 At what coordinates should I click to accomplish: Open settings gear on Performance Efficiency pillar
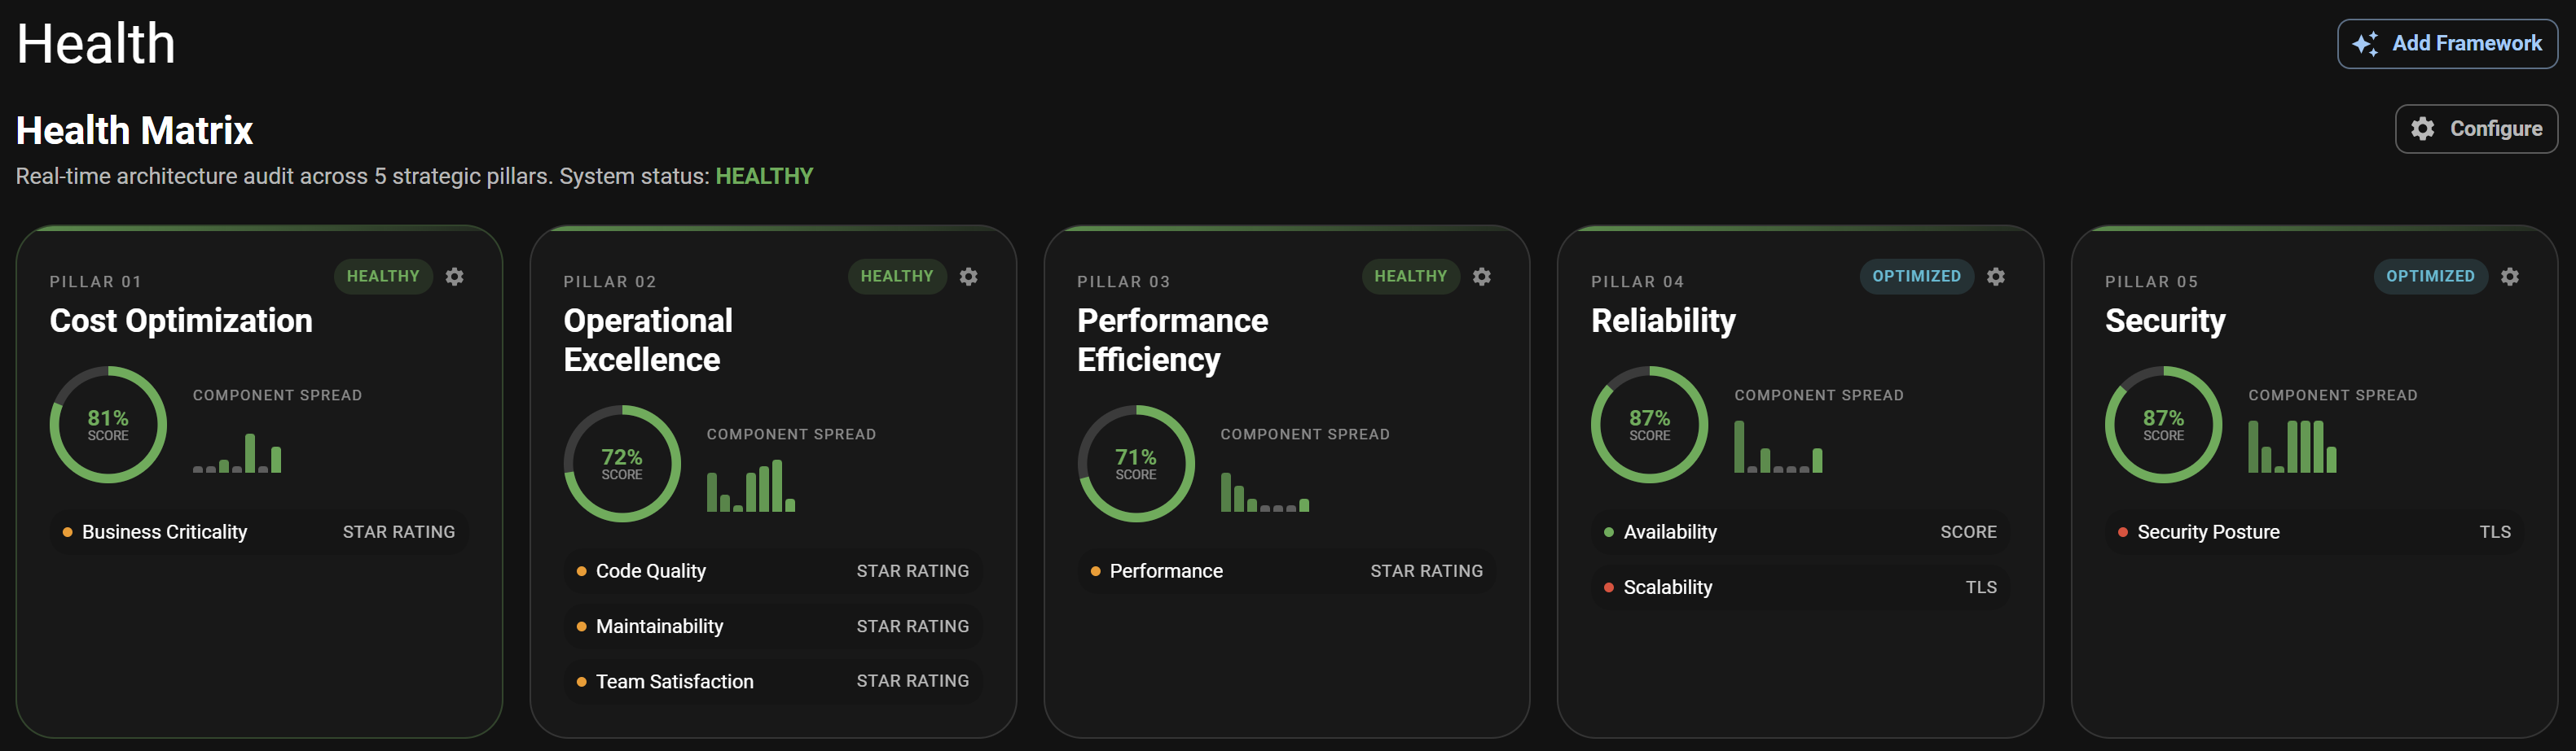tap(1481, 277)
